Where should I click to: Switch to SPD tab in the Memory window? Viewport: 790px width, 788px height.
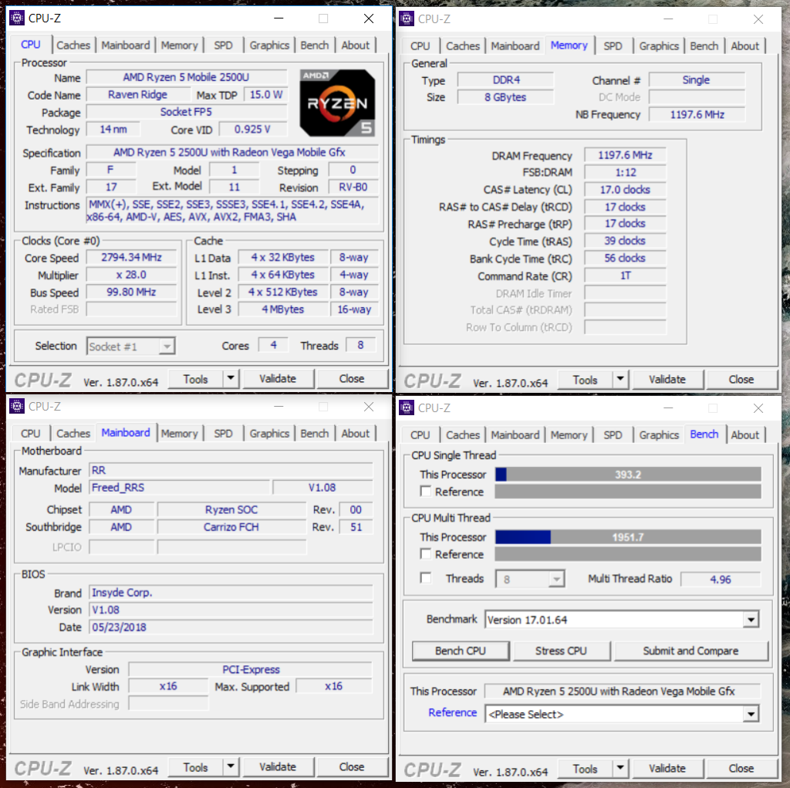pyautogui.click(x=613, y=46)
